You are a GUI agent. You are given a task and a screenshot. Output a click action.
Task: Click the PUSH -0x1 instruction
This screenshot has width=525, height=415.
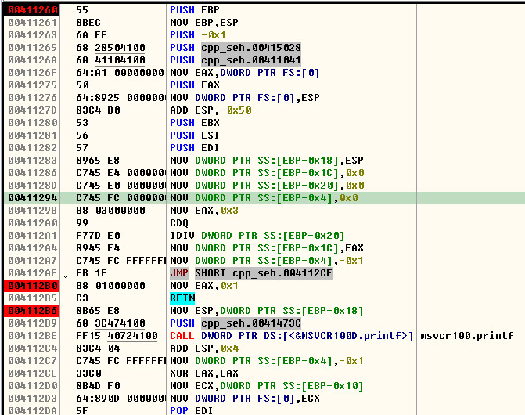pyautogui.click(x=198, y=35)
